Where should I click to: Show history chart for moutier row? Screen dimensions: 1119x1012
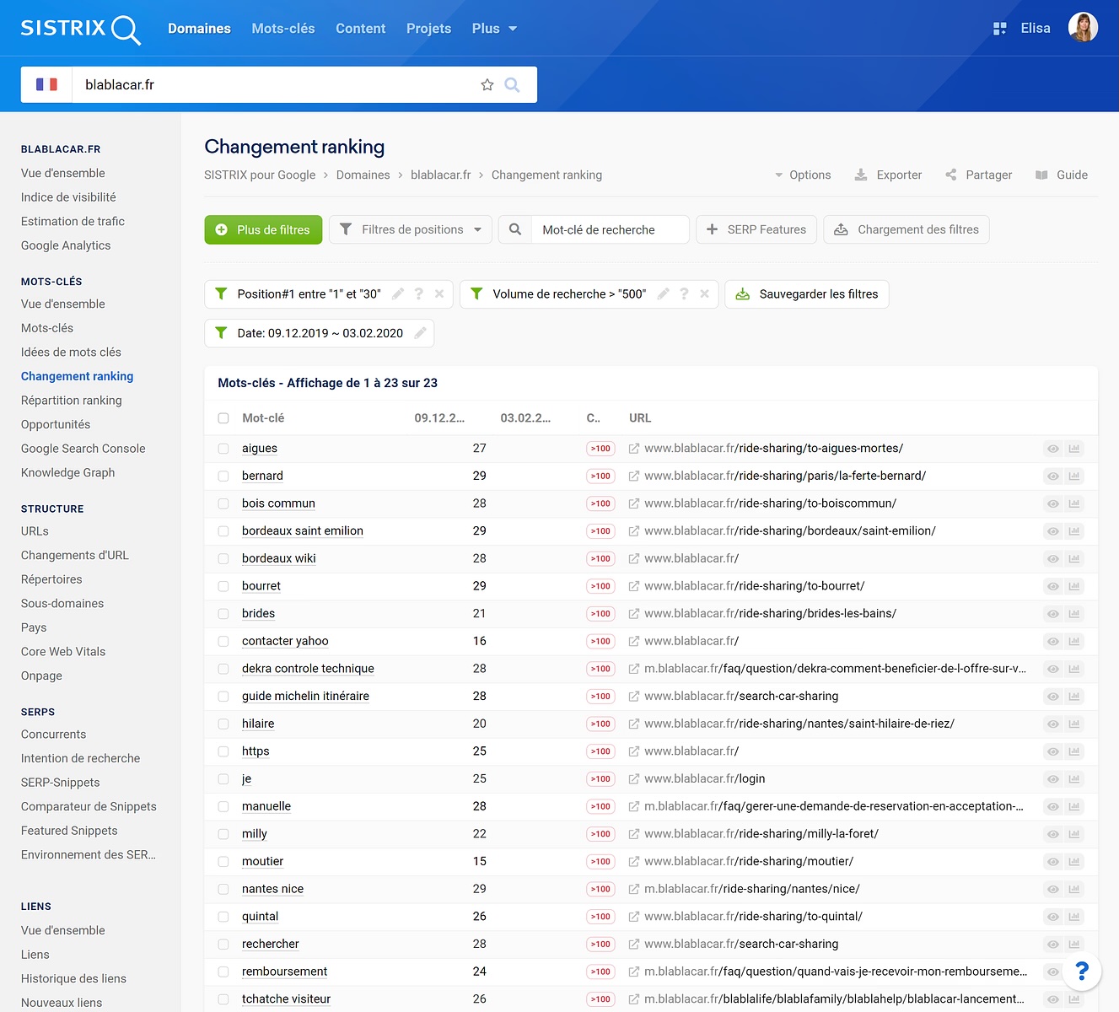pyautogui.click(x=1074, y=862)
